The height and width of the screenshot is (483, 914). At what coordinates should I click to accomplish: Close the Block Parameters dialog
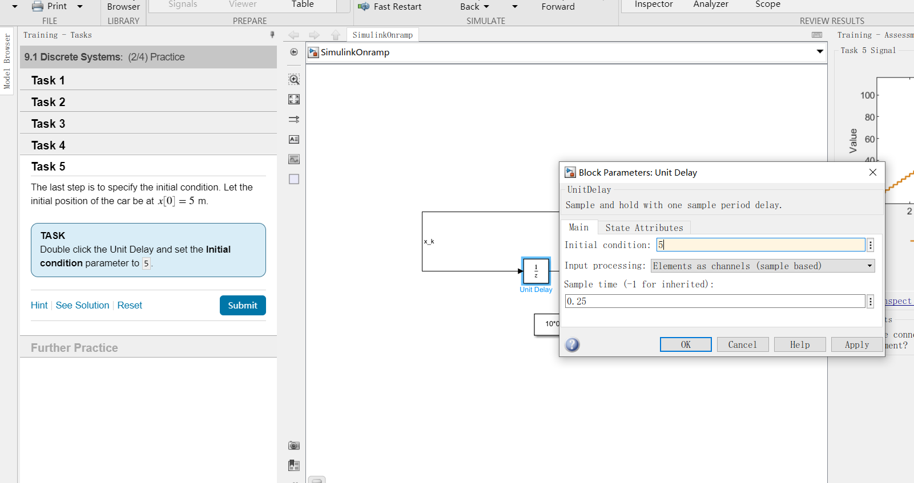point(873,172)
